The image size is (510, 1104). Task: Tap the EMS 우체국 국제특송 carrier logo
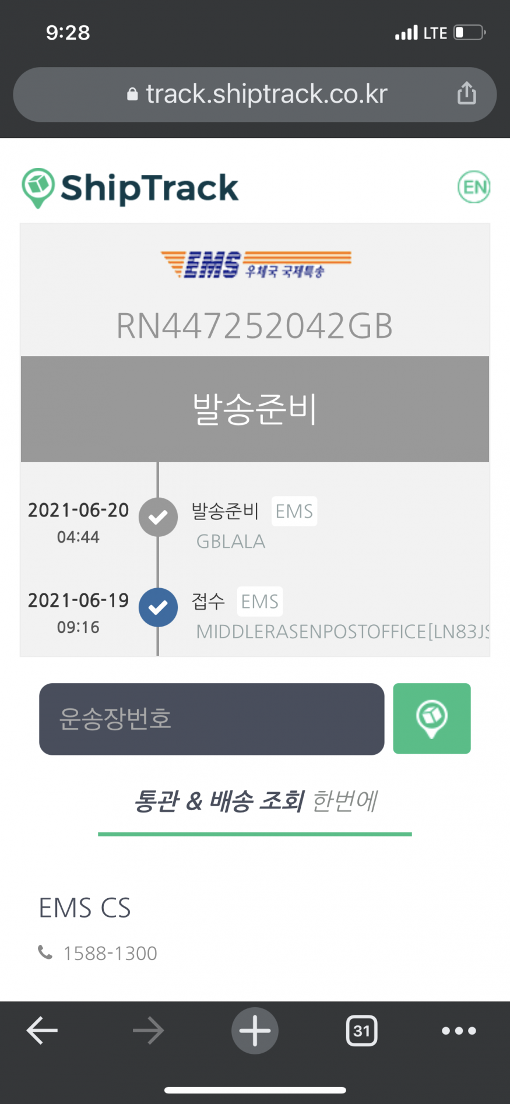(255, 265)
